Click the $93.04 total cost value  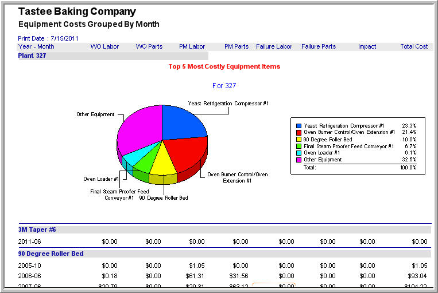click(x=417, y=276)
